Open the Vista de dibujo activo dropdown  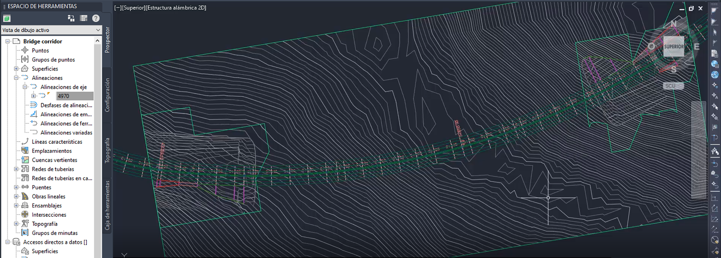51,30
